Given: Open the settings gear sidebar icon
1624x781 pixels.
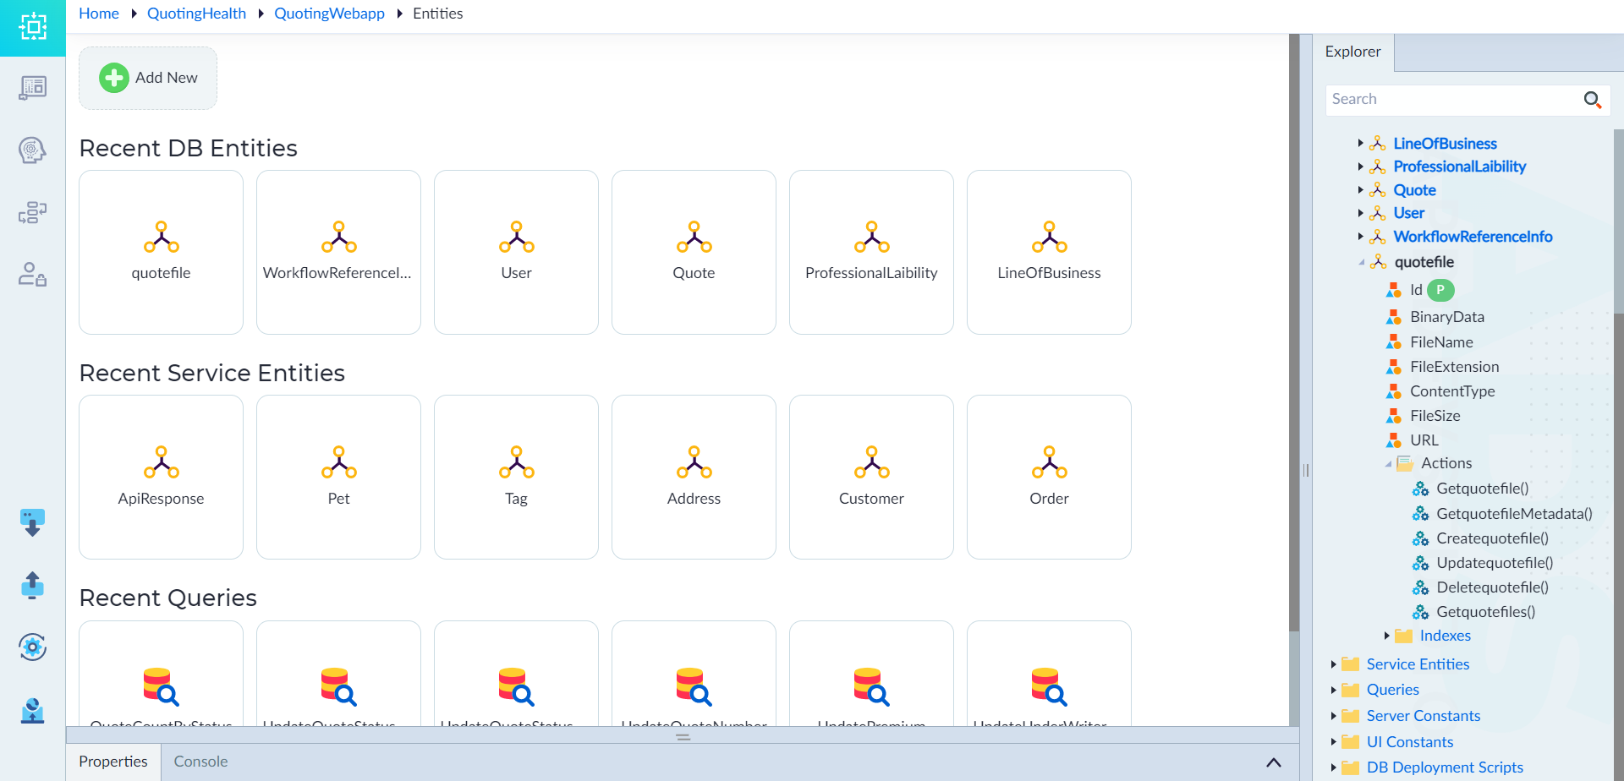Looking at the screenshot, I should [32, 647].
